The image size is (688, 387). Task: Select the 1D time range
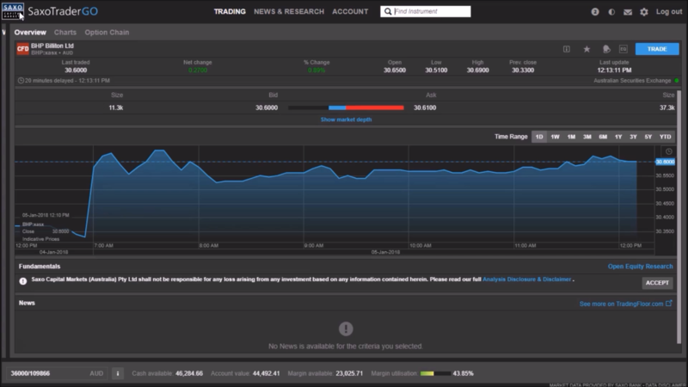539,137
